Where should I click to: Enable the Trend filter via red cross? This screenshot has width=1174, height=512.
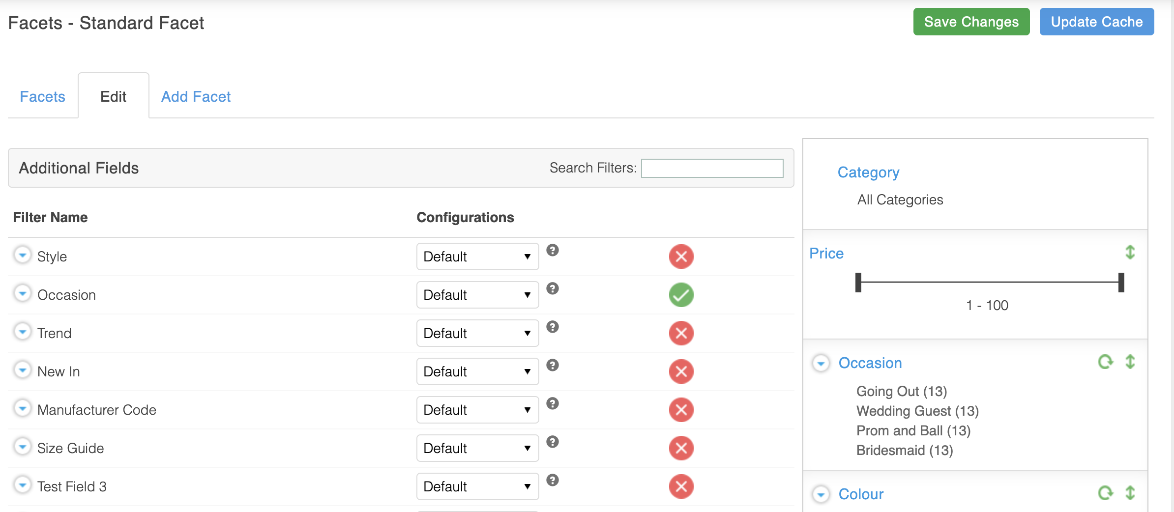click(x=681, y=333)
